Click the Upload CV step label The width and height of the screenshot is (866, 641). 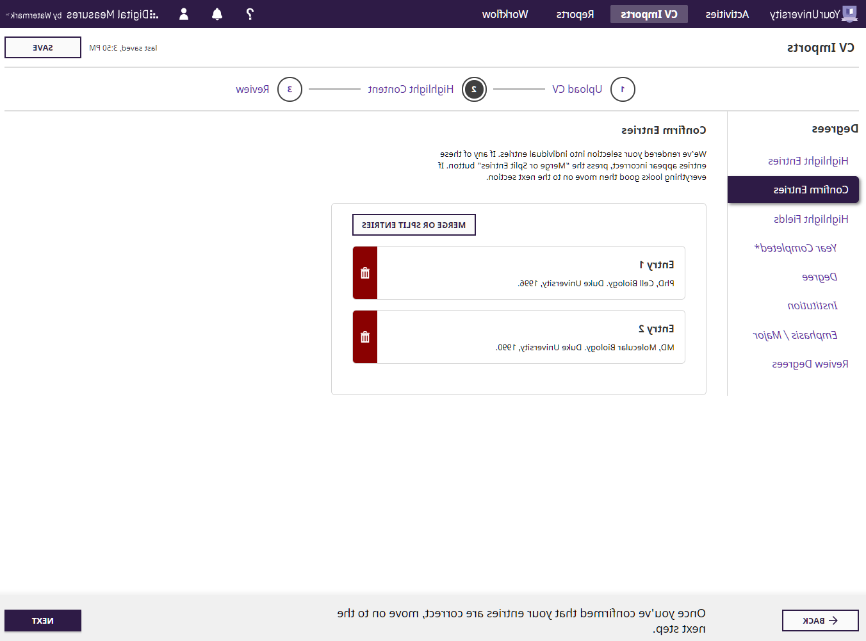[x=577, y=89]
